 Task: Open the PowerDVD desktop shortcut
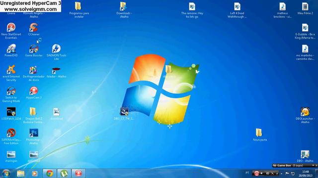(x=11, y=50)
